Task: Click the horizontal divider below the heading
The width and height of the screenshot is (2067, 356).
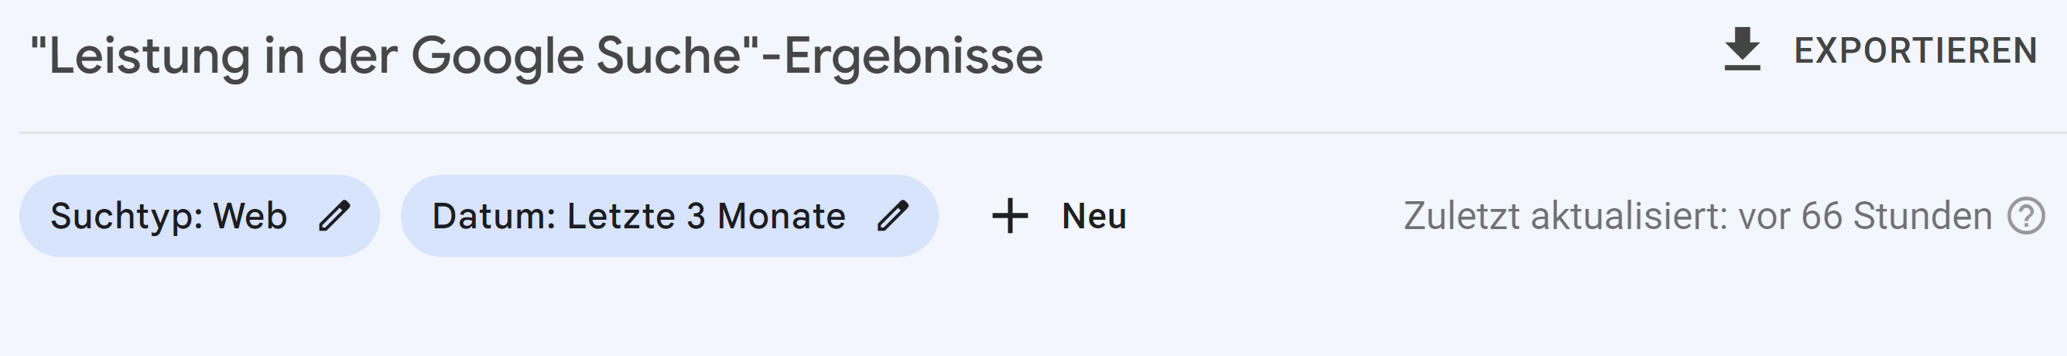Action: pos(1043,132)
